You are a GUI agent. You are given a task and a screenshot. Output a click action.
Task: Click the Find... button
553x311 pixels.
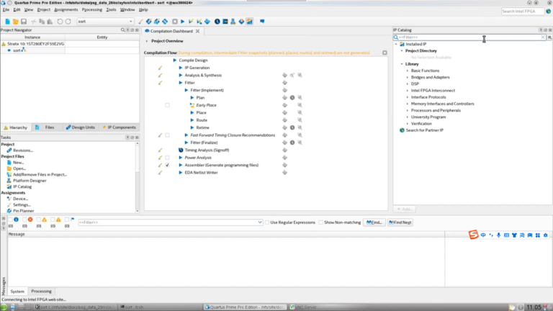[x=374, y=222]
